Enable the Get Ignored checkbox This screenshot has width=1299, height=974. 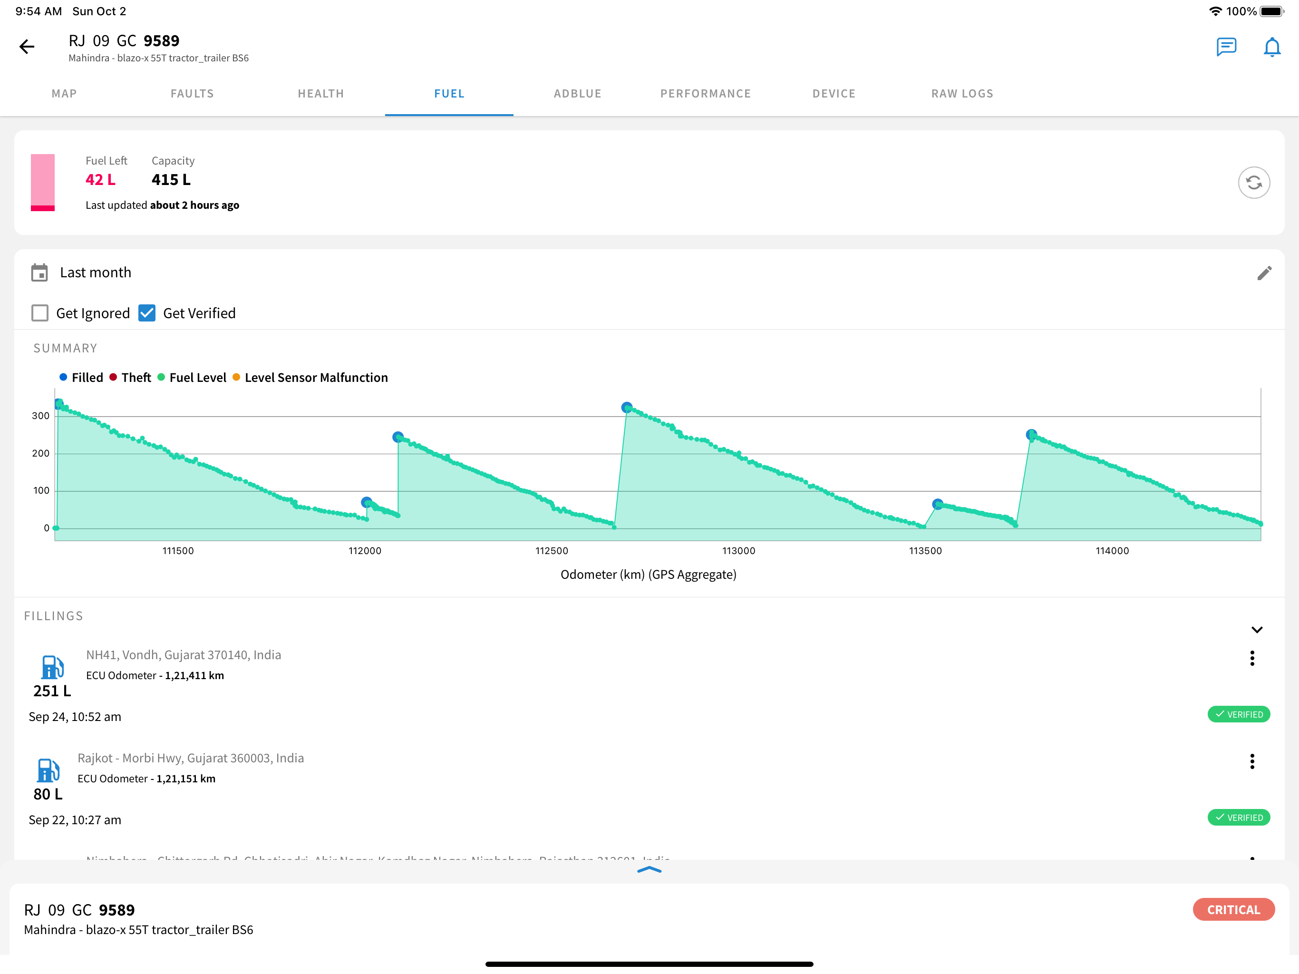tap(40, 313)
